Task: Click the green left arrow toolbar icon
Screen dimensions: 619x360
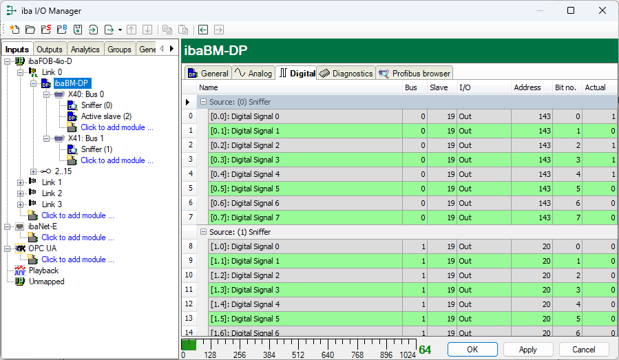Action: pyautogui.click(x=203, y=30)
